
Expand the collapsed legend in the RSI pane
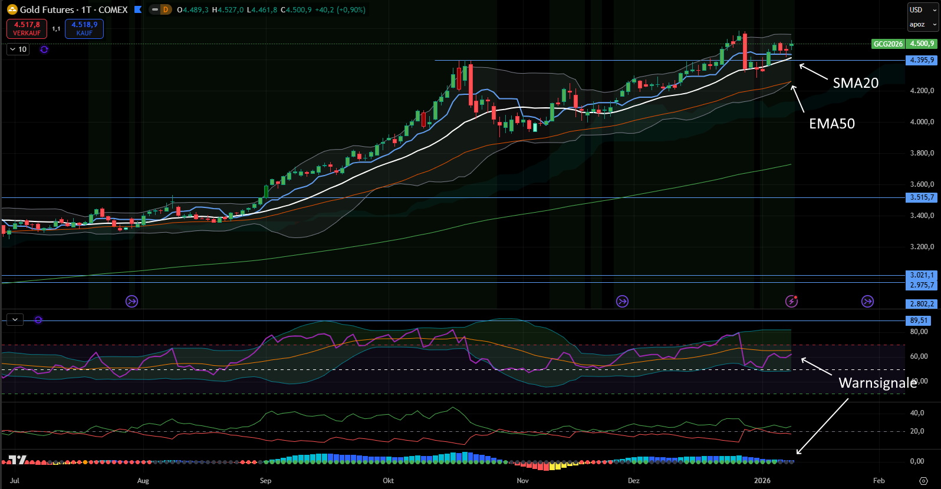[15, 319]
